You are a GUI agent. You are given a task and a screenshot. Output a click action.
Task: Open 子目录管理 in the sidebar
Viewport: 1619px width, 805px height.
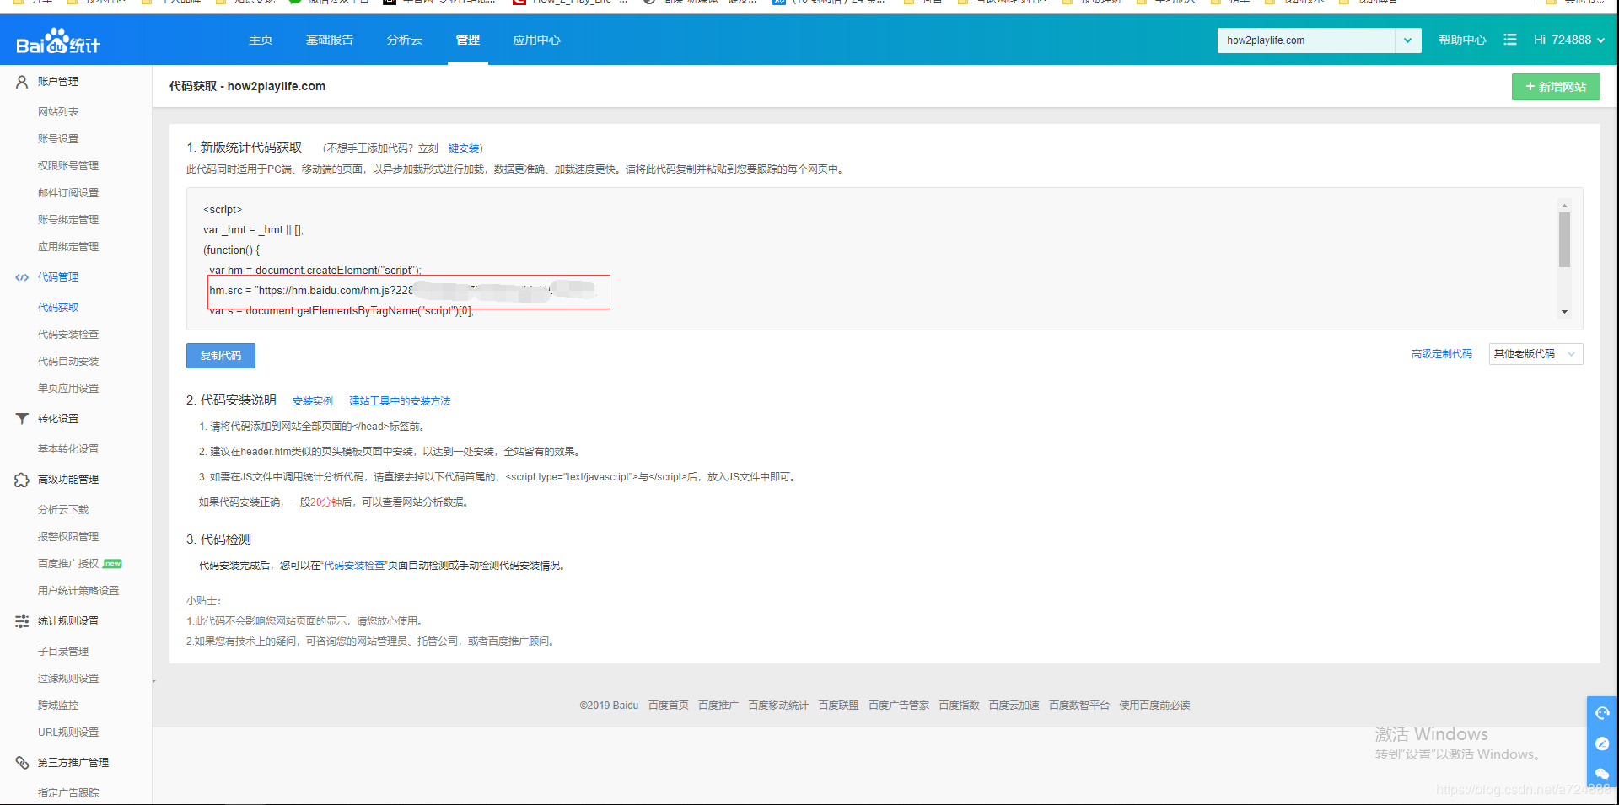pyautogui.click(x=63, y=652)
